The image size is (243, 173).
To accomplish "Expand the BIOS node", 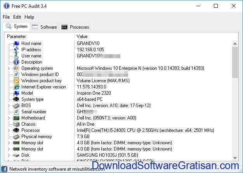I will coord(9,106).
